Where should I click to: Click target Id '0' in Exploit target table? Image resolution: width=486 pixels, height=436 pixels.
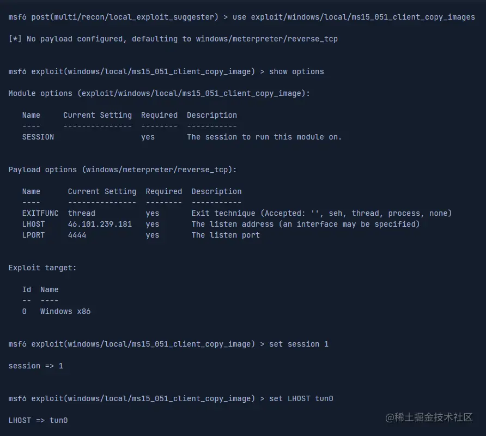24,311
